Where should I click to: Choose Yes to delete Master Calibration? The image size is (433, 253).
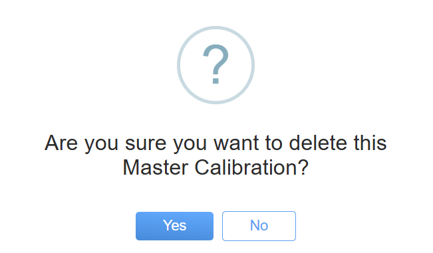click(x=174, y=226)
